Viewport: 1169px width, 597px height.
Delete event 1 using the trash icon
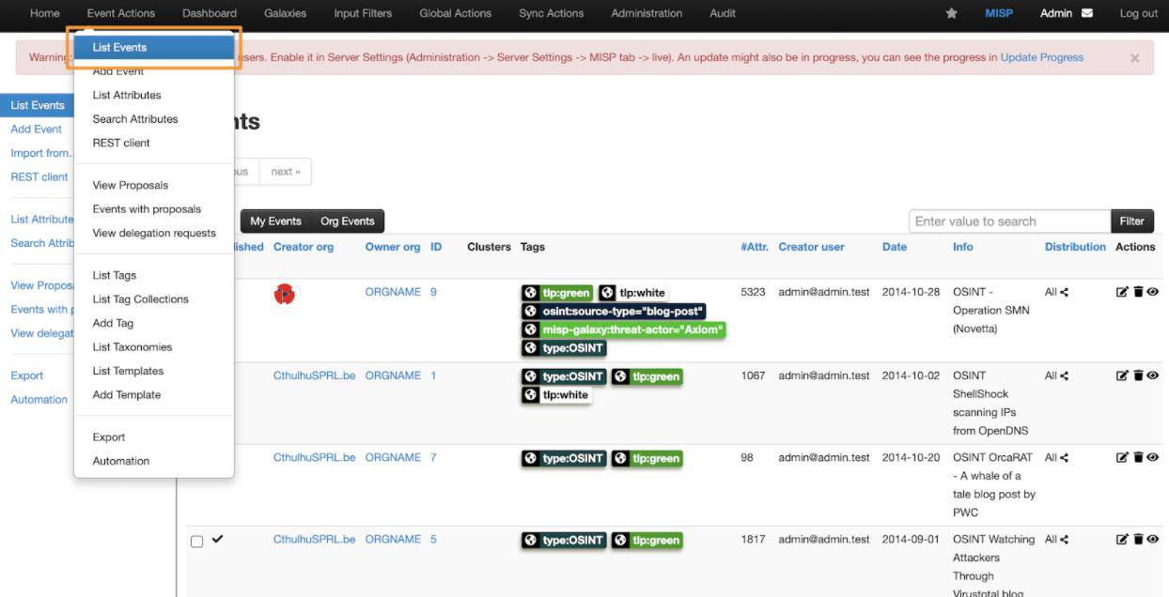[x=1137, y=375]
